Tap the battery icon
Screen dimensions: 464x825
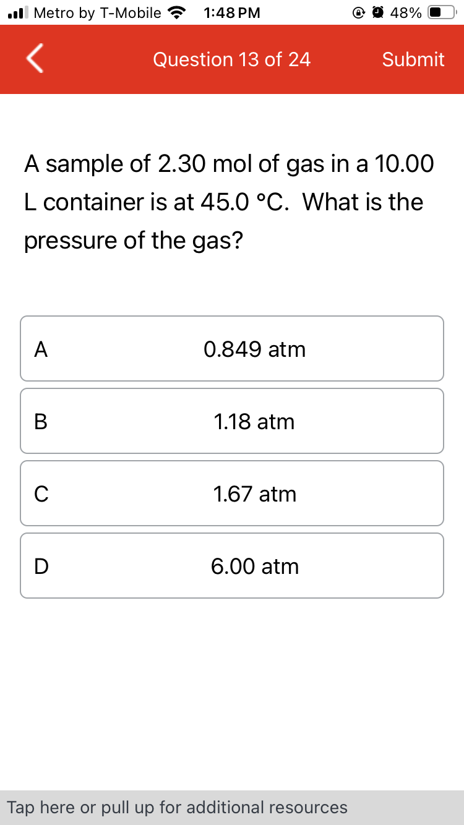point(440,12)
